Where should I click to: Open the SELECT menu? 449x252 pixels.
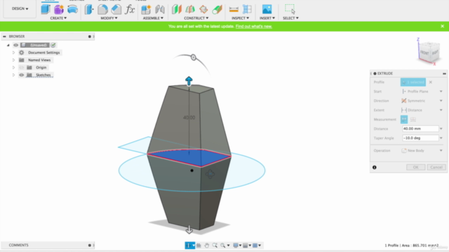290,18
